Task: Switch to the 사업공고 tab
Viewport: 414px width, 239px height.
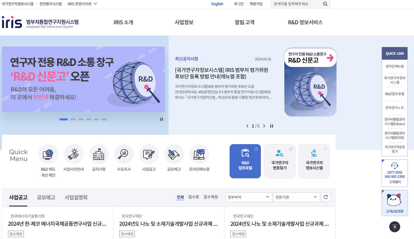Action: coord(18,198)
